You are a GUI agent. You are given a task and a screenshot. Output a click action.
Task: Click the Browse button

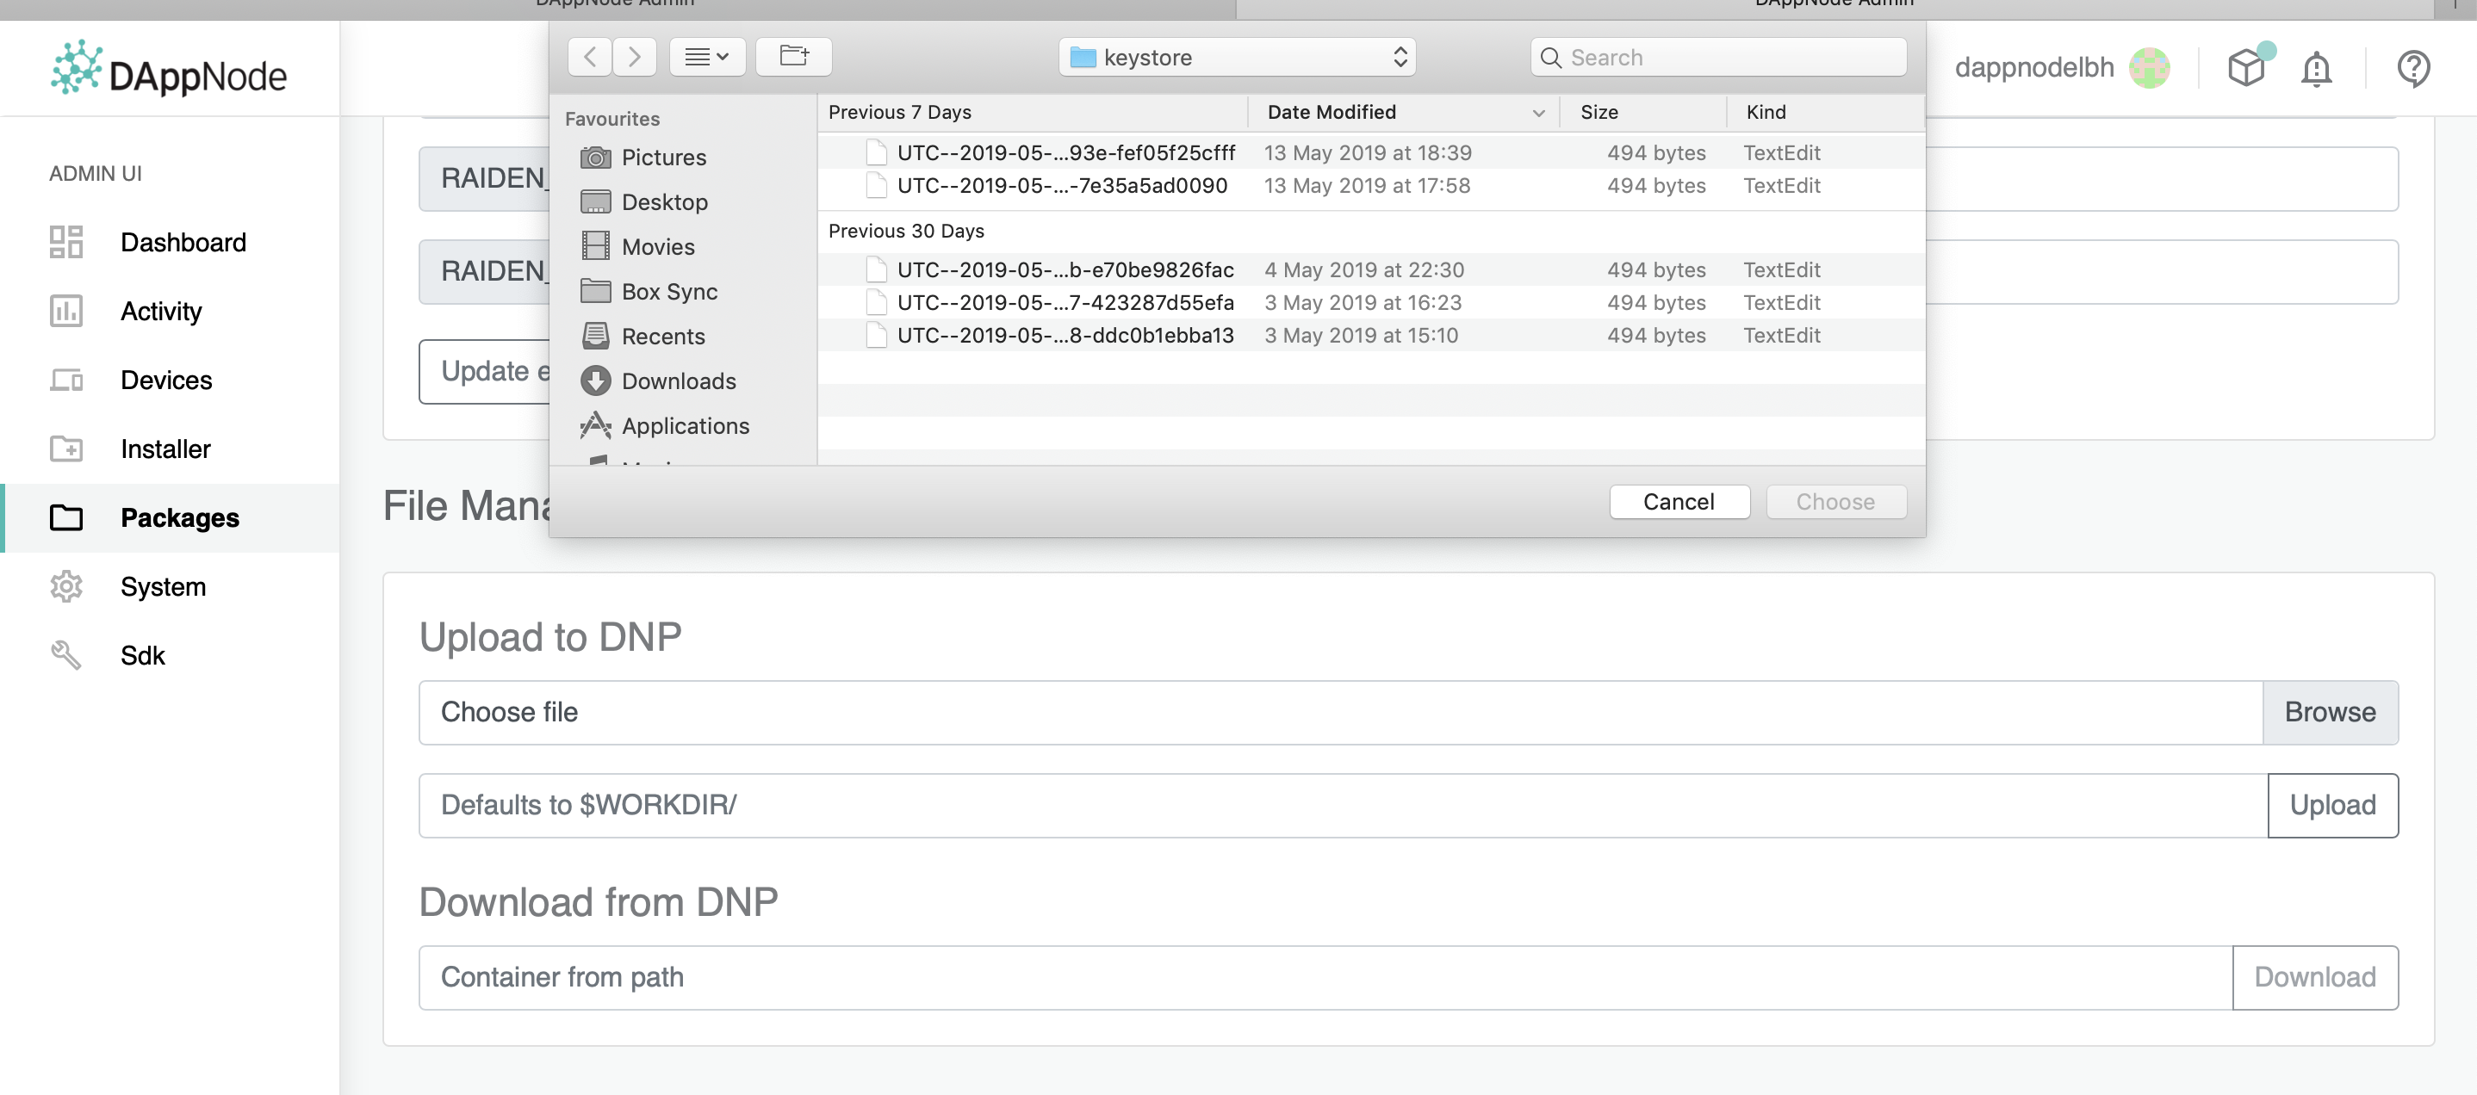pyautogui.click(x=2329, y=713)
